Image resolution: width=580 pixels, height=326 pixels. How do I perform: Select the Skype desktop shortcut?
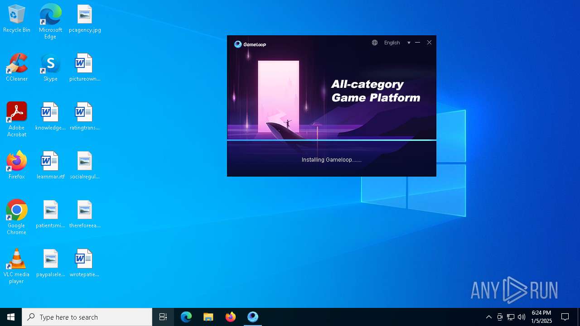[50, 68]
